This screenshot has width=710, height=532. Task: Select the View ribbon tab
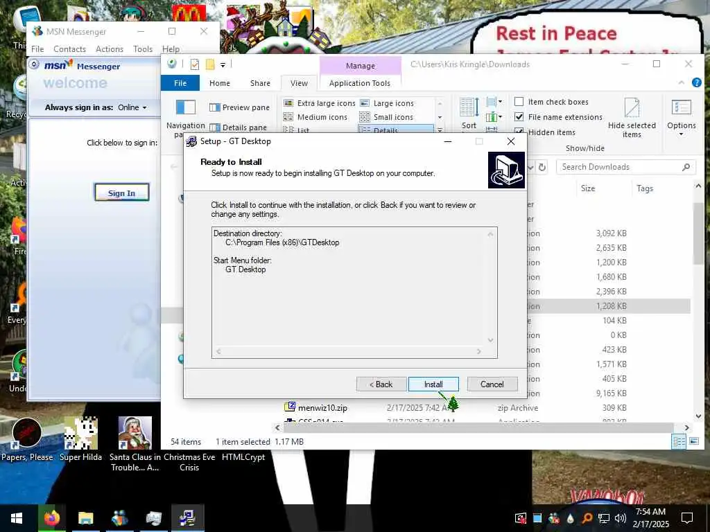[299, 83]
